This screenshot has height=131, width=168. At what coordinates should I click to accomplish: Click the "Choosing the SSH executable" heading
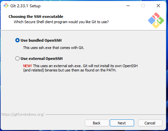[36, 17]
